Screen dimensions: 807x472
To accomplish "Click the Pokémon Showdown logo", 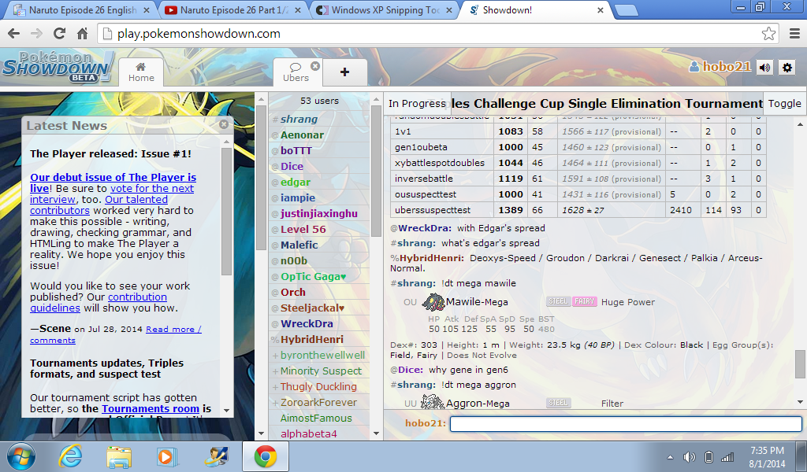I will tap(57, 68).
